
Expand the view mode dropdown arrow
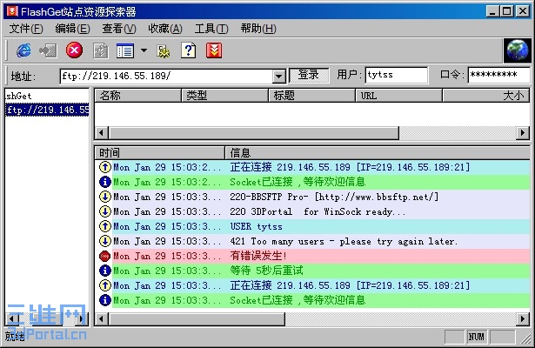pyautogui.click(x=144, y=50)
